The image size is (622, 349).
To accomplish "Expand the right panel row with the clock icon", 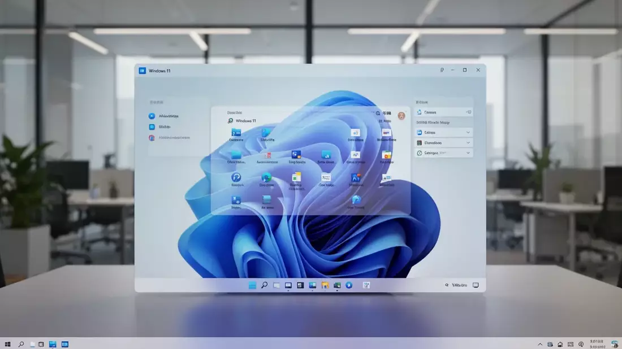I will click(x=443, y=153).
